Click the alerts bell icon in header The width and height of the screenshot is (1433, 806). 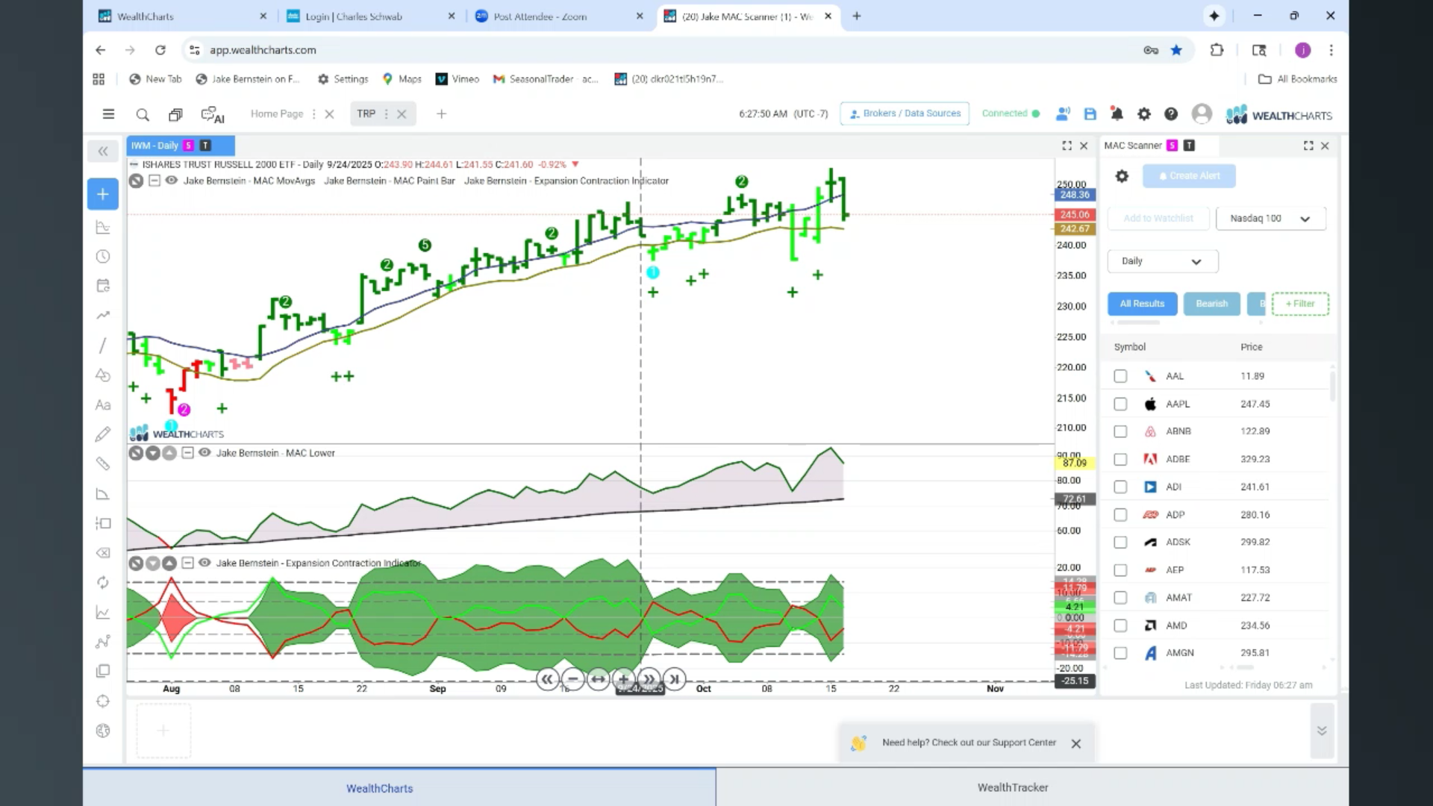1117,113
